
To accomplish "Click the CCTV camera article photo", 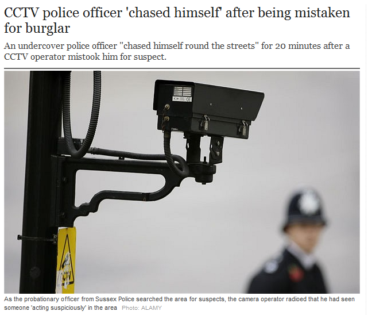I will (182, 182).
